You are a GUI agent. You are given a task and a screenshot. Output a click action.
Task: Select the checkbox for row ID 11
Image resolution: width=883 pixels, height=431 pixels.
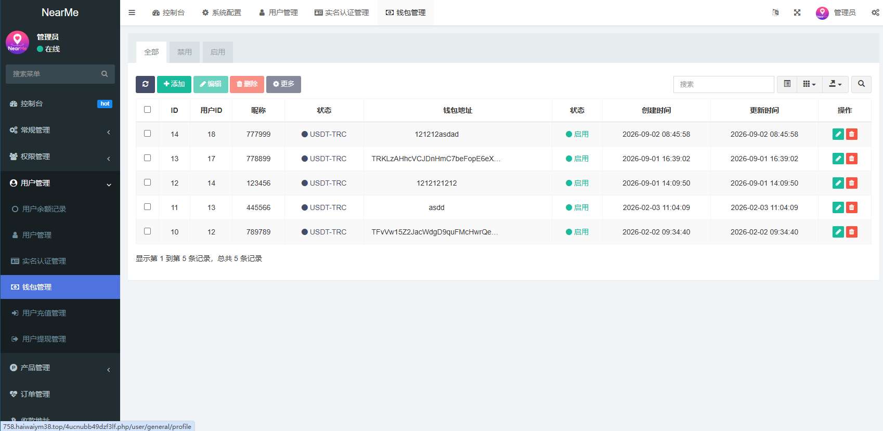tap(148, 207)
